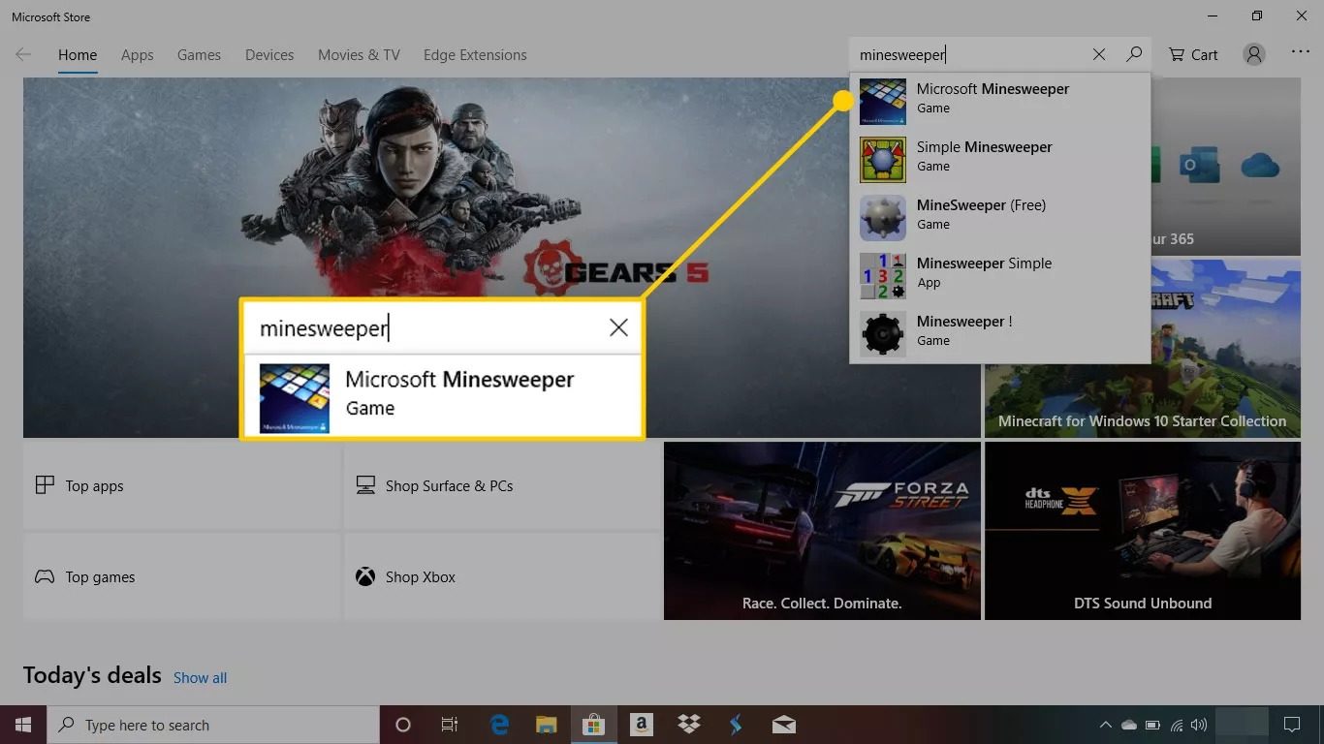Open the Cart

(x=1193, y=55)
